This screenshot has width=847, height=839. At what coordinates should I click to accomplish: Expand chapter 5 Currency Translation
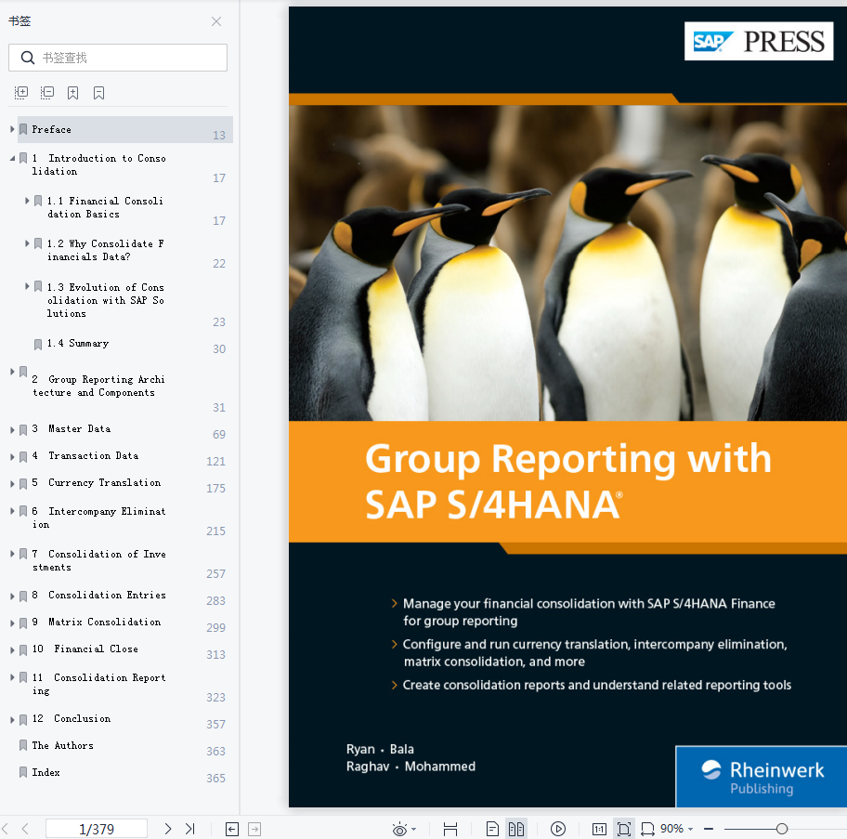(12, 484)
